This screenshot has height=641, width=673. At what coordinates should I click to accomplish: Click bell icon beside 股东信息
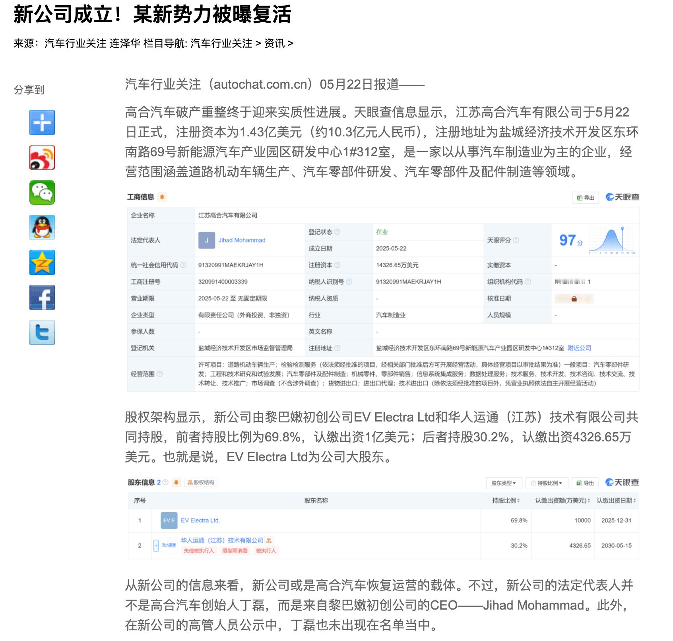[x=176, y=482]
